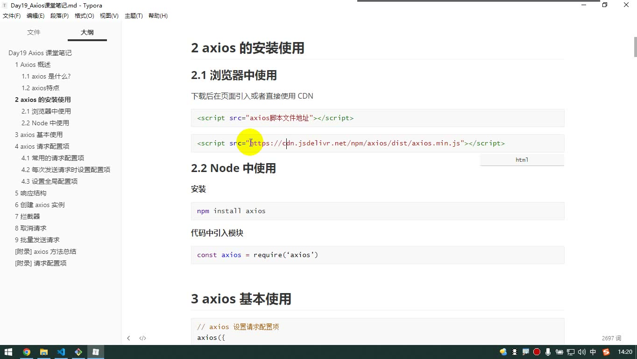Screen dimensions: 637x359
Task: Click the document vertical scrollbar thumb
Action: click(635, 46)
